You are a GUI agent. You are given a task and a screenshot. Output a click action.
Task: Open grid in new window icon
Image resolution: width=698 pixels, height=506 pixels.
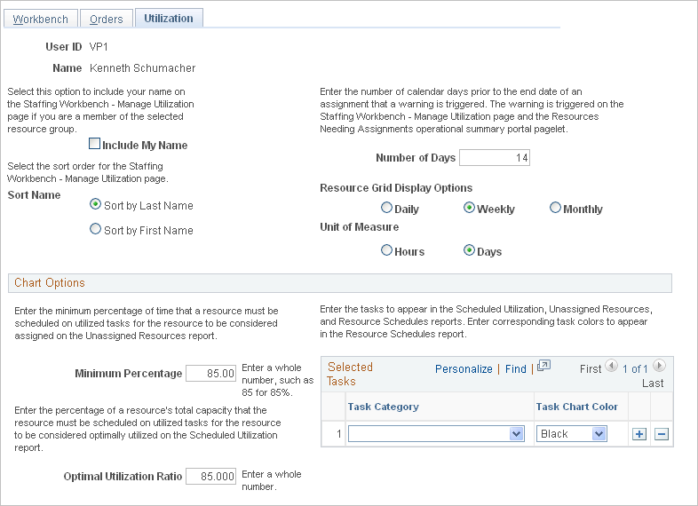pos(544,367)
